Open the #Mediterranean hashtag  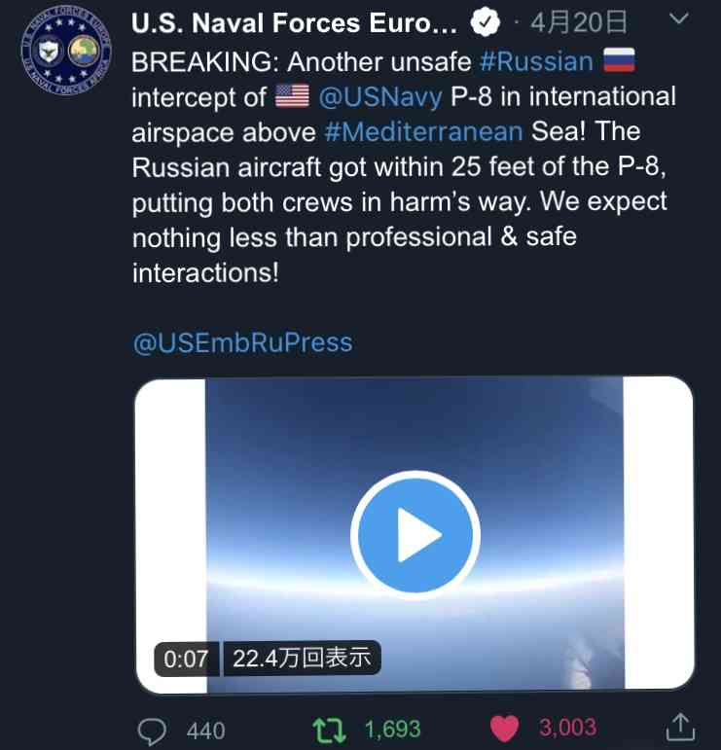(x=423, y=132)
